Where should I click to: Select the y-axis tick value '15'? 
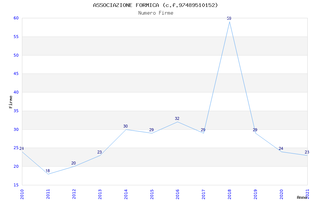point(16,185)
